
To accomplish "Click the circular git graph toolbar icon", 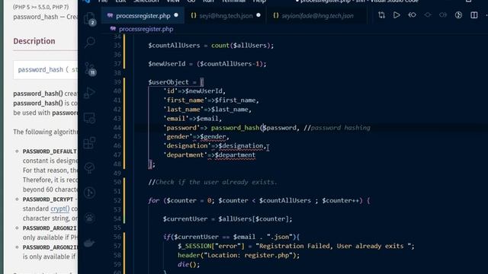I will (x=458, y=15).
